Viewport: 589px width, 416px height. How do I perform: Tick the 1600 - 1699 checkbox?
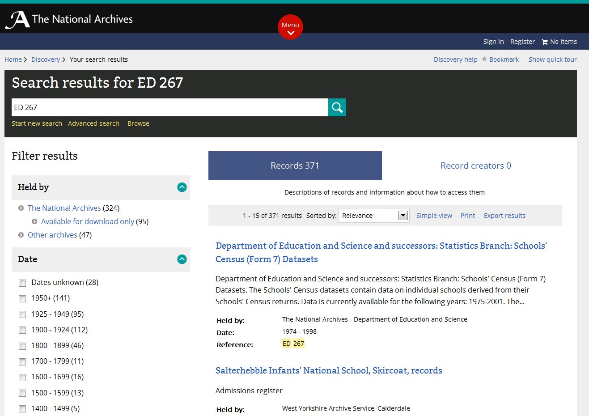click(x=22, y=378)
